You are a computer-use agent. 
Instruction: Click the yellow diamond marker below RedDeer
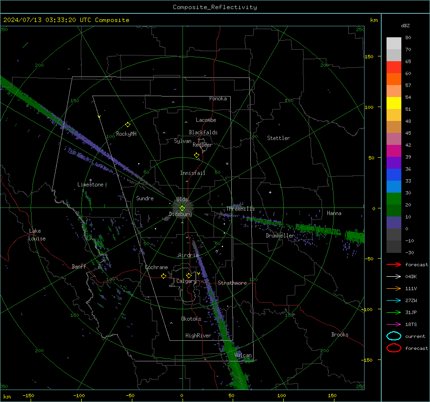tap(196, 155)
